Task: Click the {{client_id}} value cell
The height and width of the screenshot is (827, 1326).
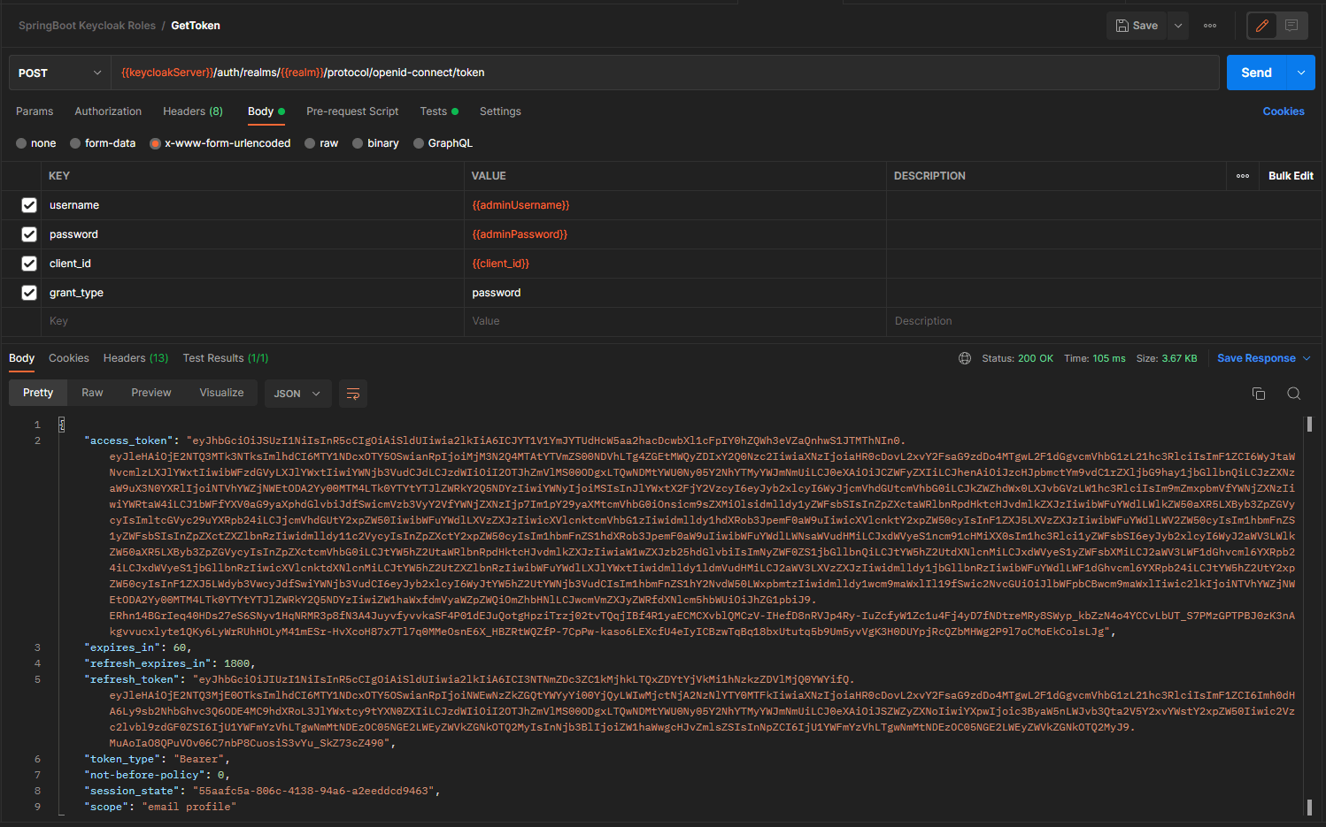Action: [x=675, y=264]
